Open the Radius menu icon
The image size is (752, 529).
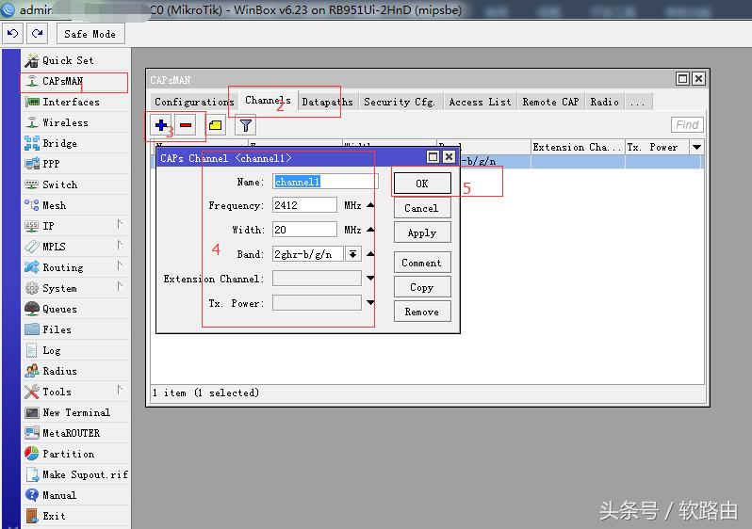pos(32,371)
